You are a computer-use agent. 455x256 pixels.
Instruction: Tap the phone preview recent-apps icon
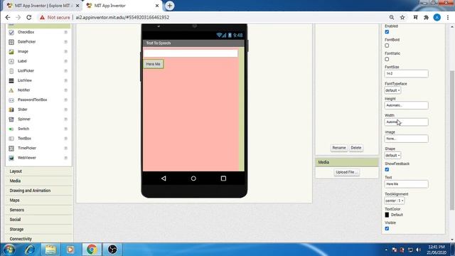[x=223, y=178]
